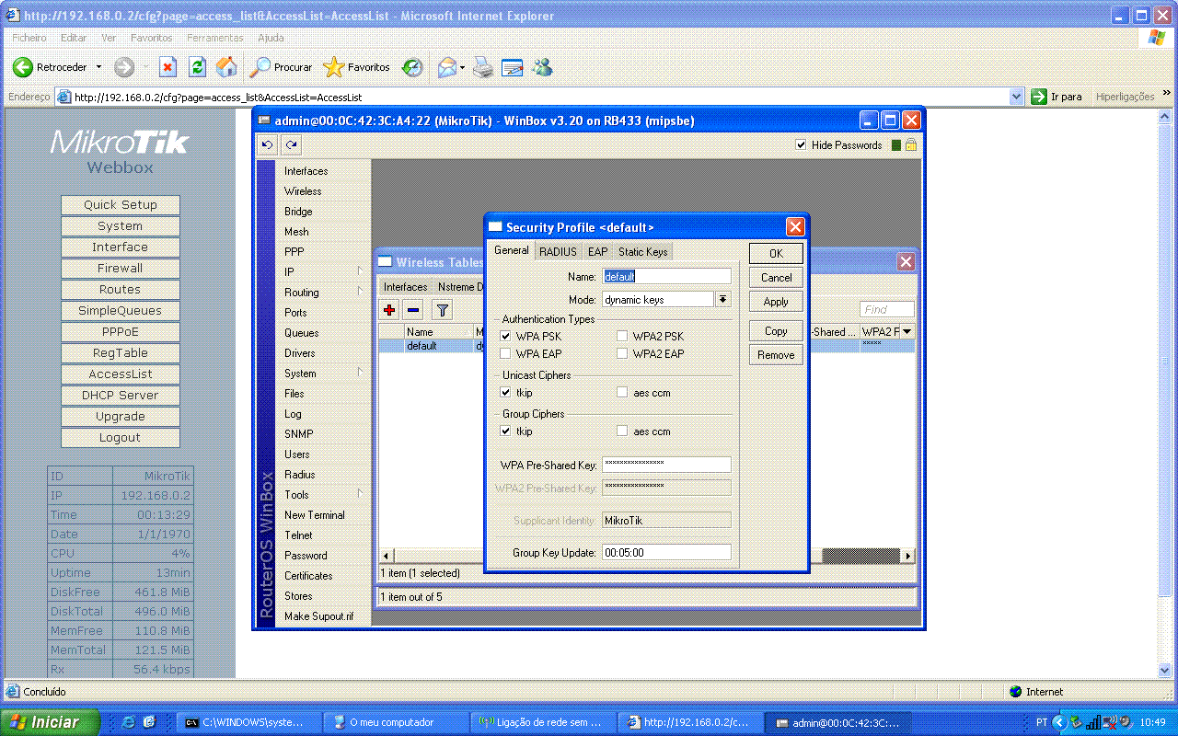Open the Mode dropdown arrow
This screenshot has height=736, width=1178.
[722, 300]
